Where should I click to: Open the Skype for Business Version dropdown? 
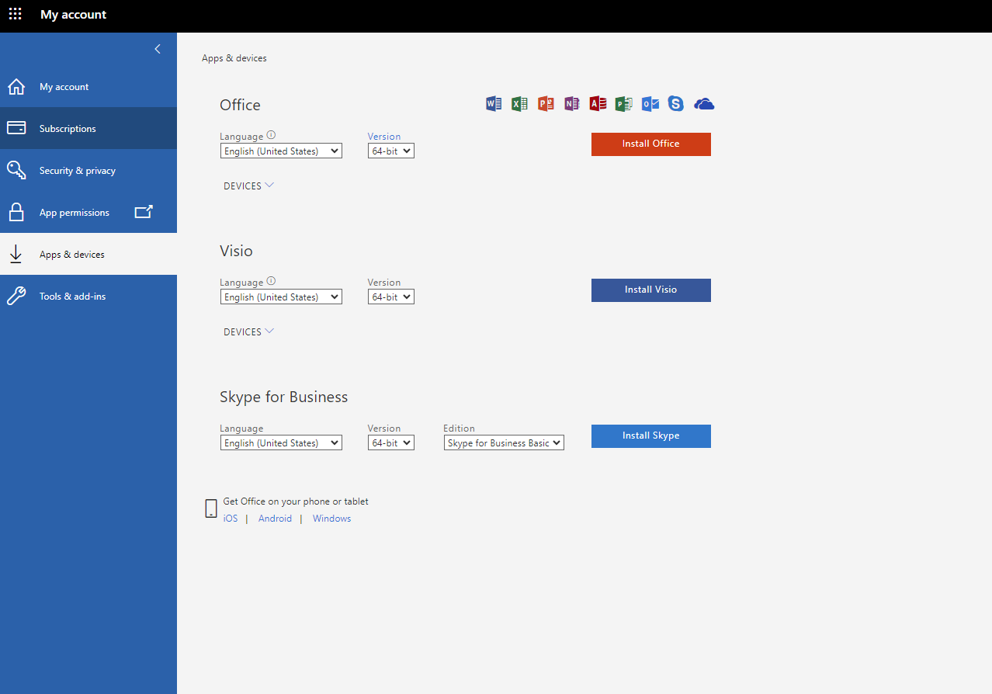tap(391, 443)
